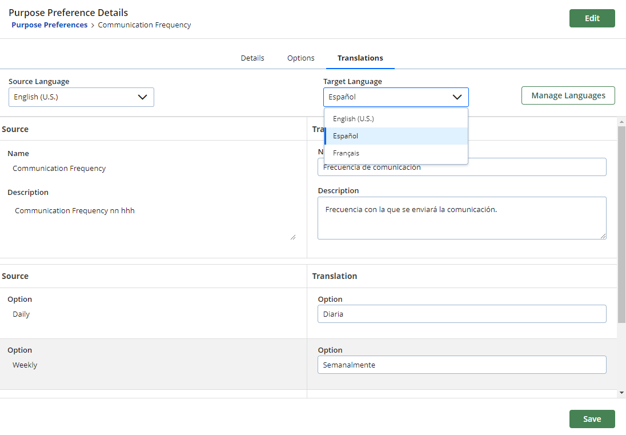
Task: Click the Source Language chevron icon
Action: click(142, 97)
